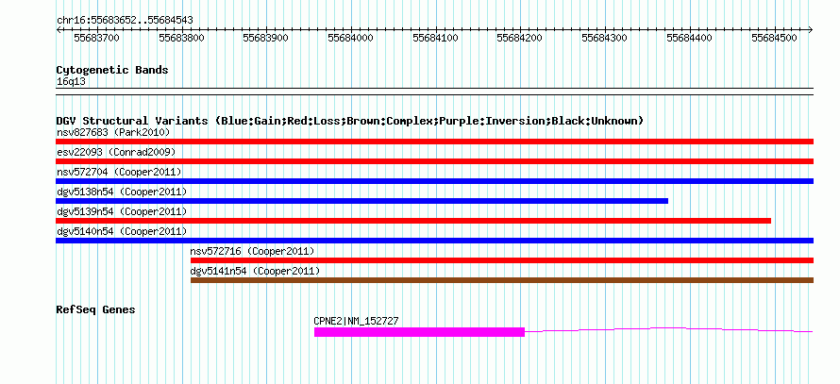This screenshot has width=840, height=384.
Task: Click ruler position 55683900
Action: coord(266,38)
